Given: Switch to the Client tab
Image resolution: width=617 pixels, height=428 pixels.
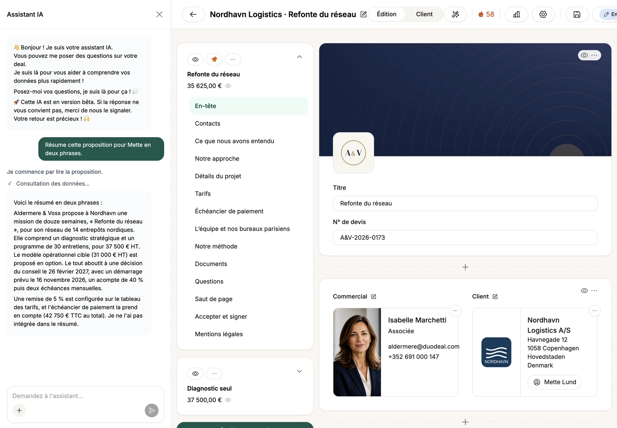Looking at the screenshot, I should pyautogui.click(x=424, y=14).
